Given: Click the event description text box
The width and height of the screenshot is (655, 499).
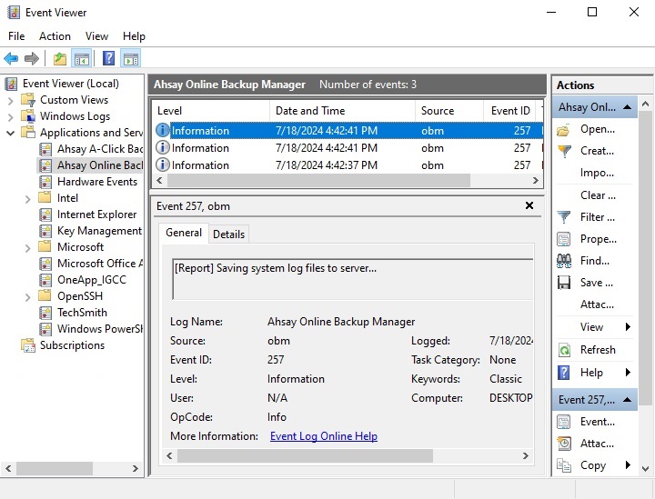Looking at the screenshot, I should (353, 279).
